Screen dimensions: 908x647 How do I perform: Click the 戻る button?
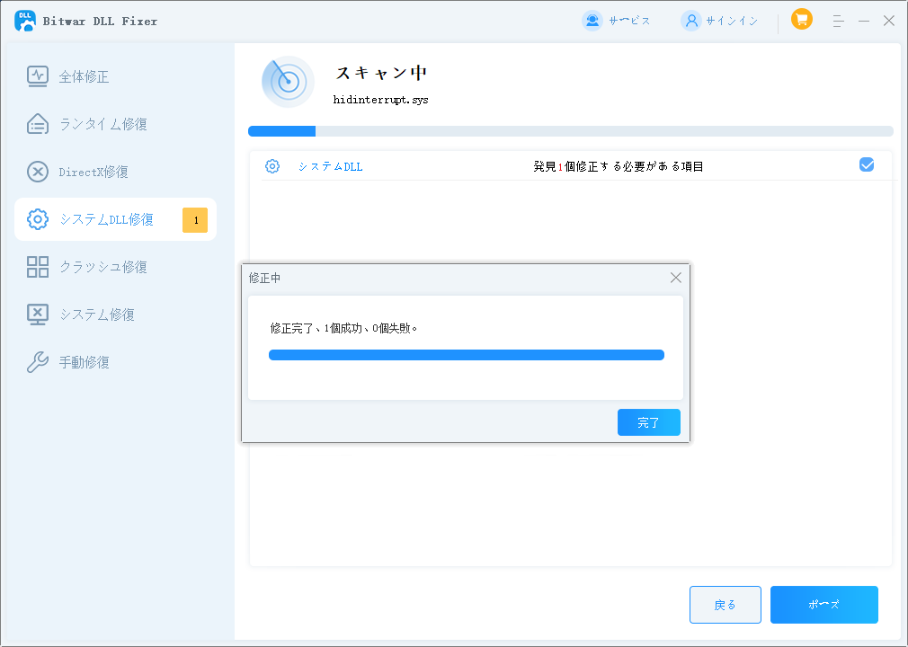pyautogui.click(x=725, y=605)
